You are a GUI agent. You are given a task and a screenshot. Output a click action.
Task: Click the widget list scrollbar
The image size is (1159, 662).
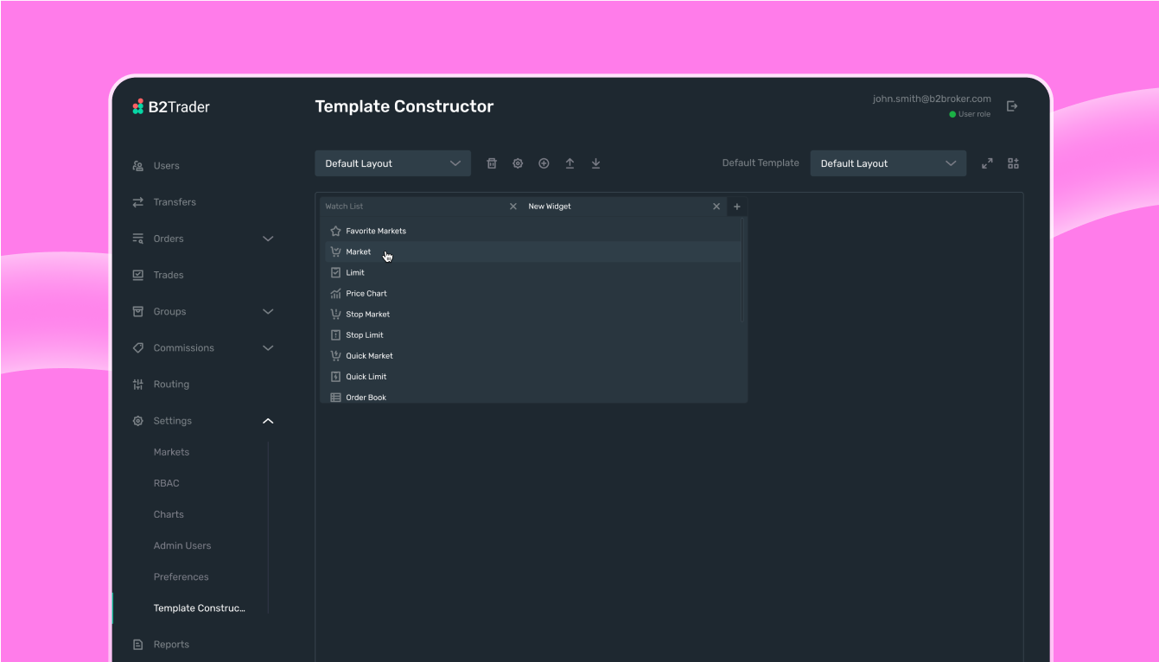click(x=743, y=270)
